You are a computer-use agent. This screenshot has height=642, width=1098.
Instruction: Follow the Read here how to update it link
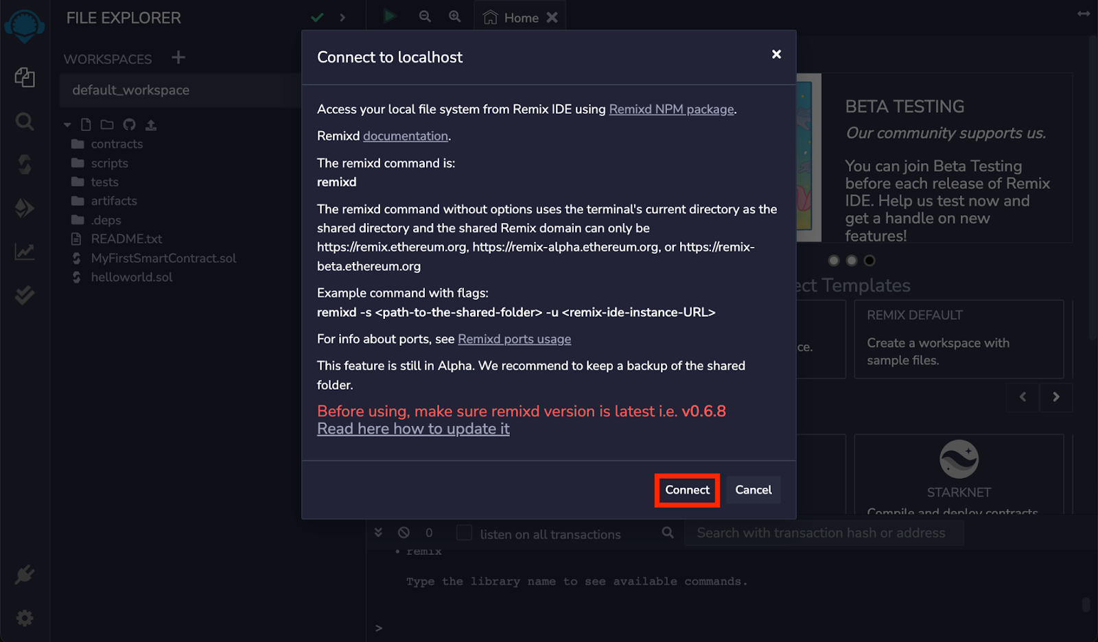(412, 429)
